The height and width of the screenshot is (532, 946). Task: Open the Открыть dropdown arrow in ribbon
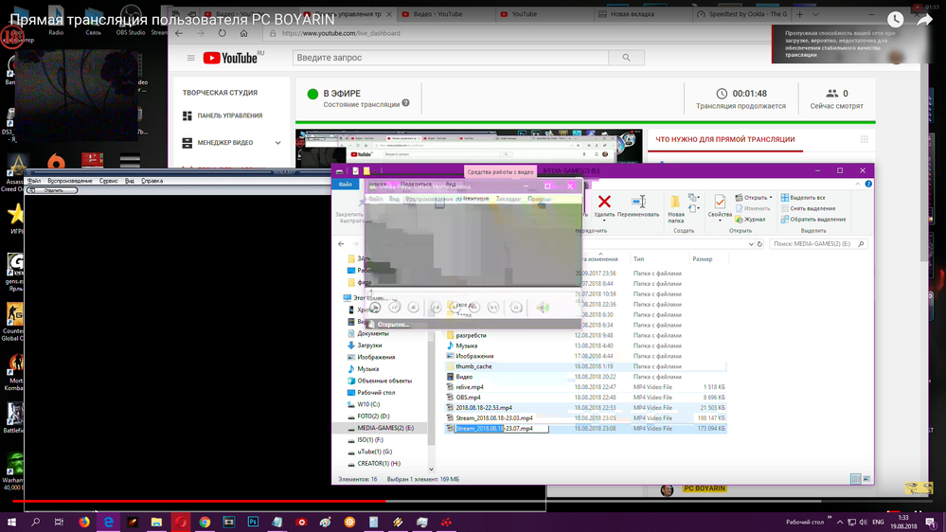click(771, 198)
